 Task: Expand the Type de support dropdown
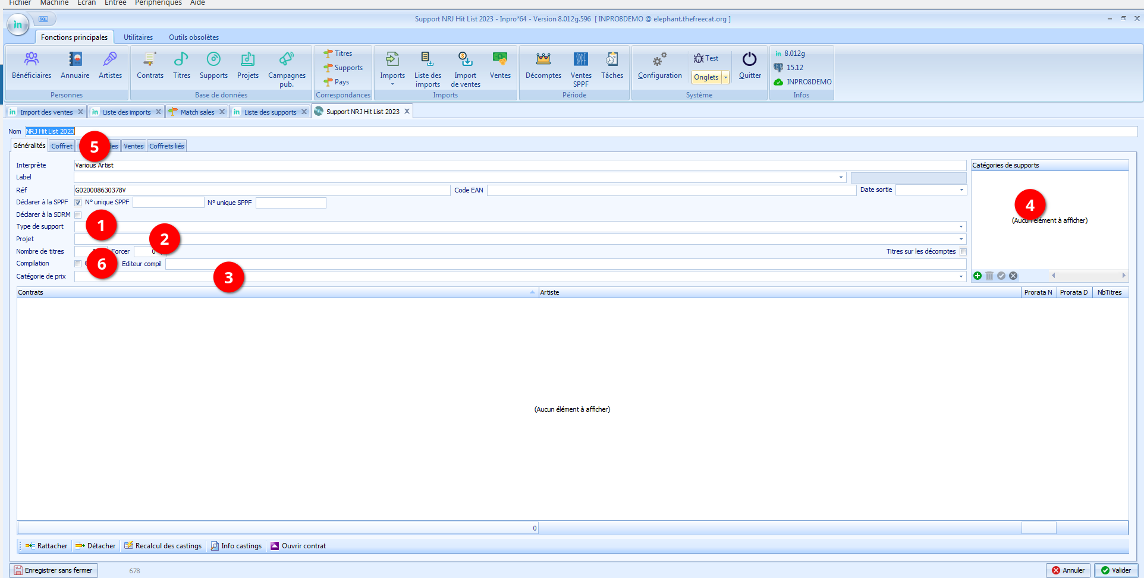[960, 227]
